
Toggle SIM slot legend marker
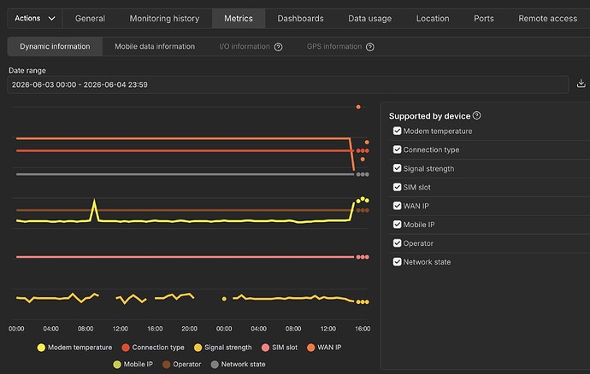(265, 348)
